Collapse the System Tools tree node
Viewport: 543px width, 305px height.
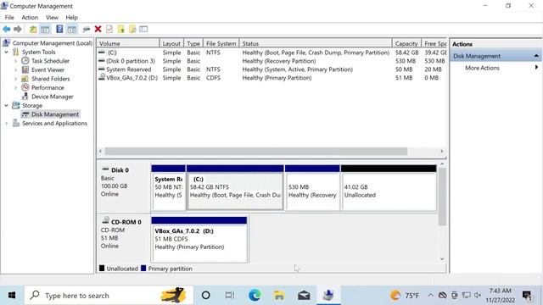pyautogui.click(x=6, y=52)
